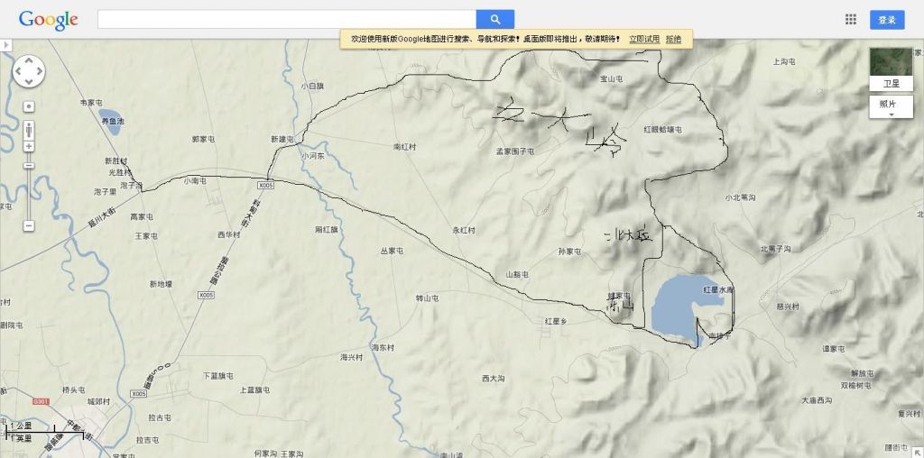Expand the collapsed left side panel arrow
The width and height of the screenshot is (924, 458).
pos(5,44)
